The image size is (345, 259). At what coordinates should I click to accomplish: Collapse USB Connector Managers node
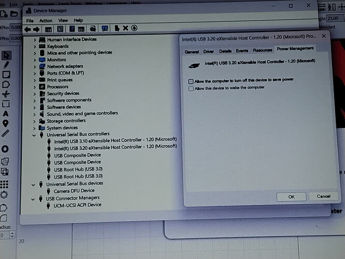pos(33,199)
